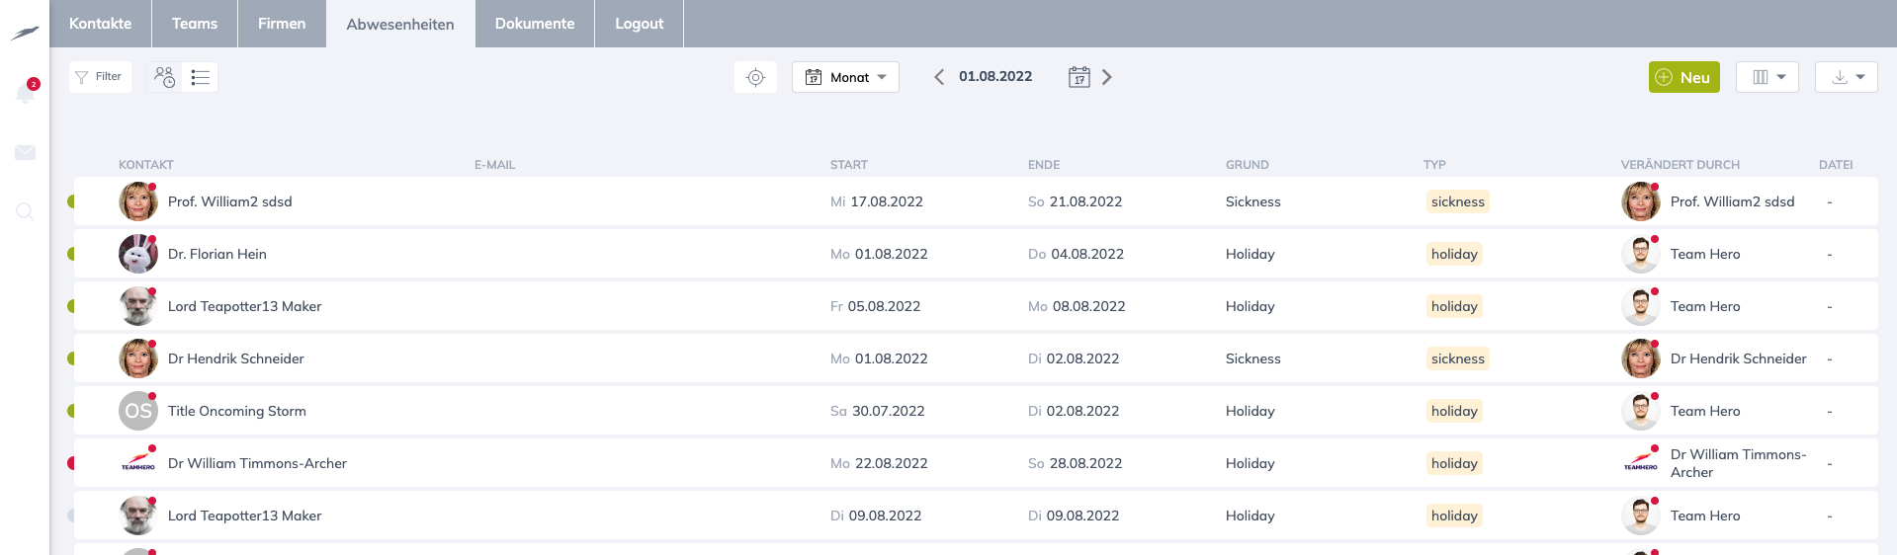Click the locate today target icon

pyautogui.click(x=755, y=77)
